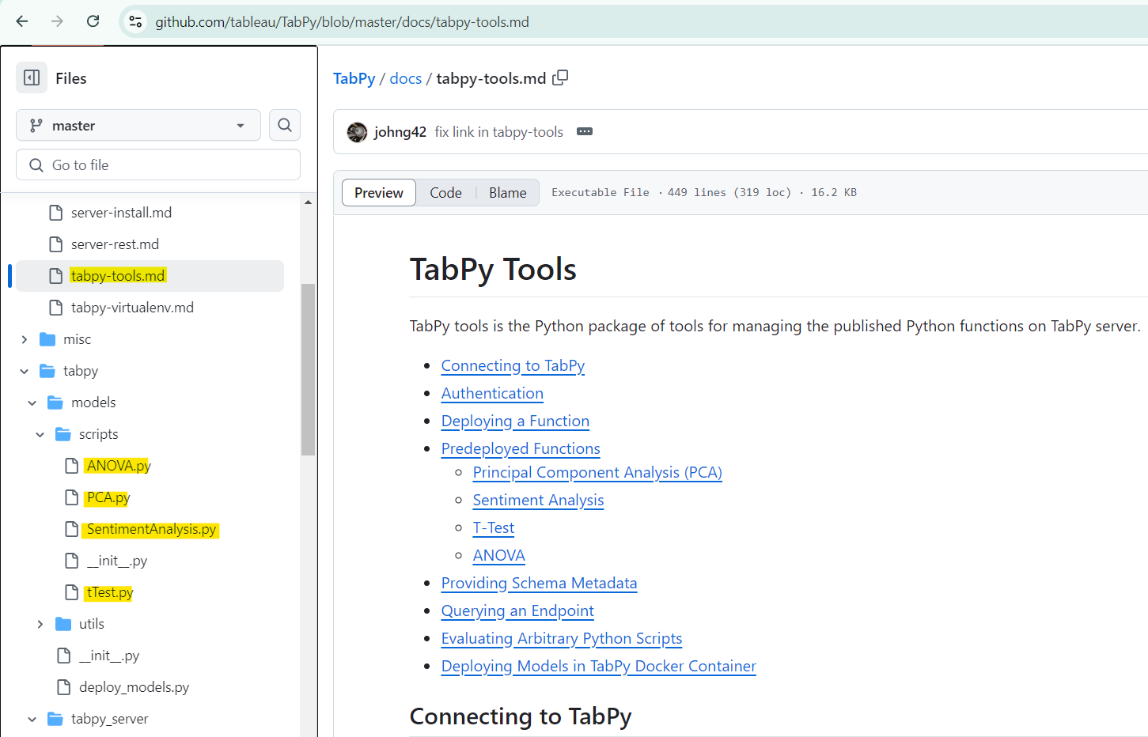Click the folder icon for tabpy
The image size is (1148, 737).
pos(47,371)
